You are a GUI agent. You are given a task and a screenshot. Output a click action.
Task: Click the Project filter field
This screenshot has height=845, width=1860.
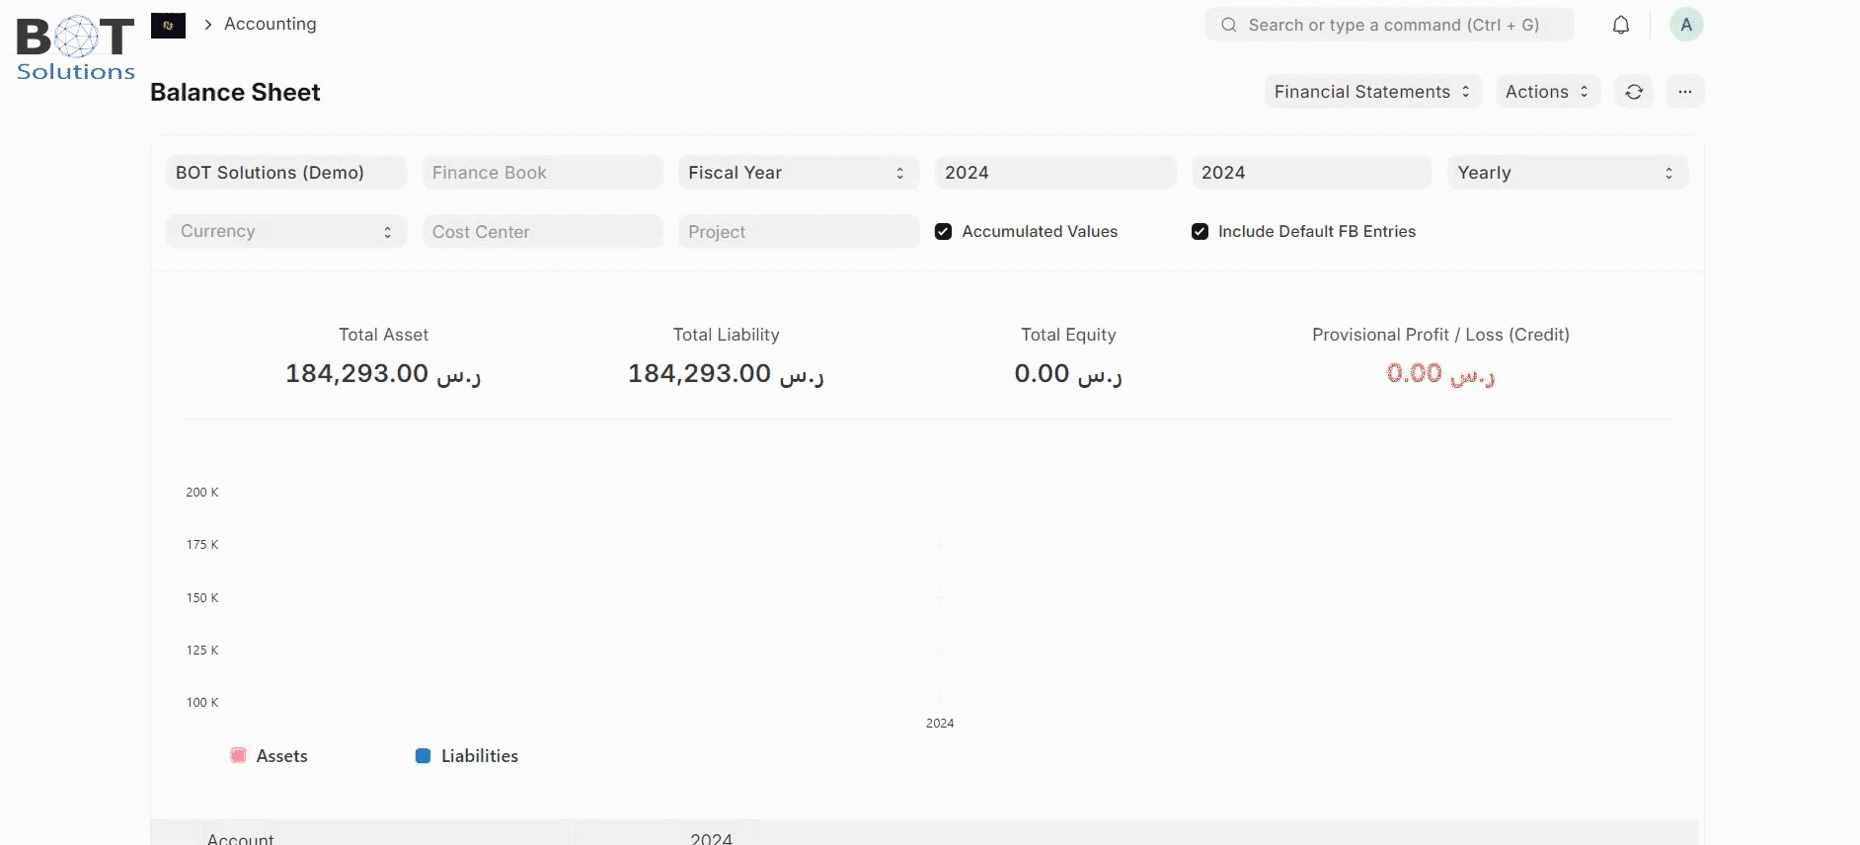798,232
